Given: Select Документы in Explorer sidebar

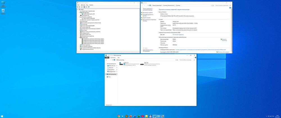Looking at the screenshot, I should (111, 70).
